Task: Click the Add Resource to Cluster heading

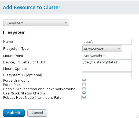Action: (32, 7)
